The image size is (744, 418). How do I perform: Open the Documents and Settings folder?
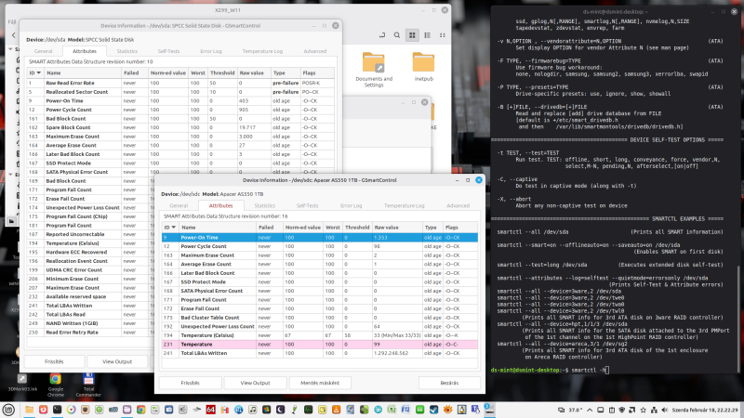tap(374, 70)
